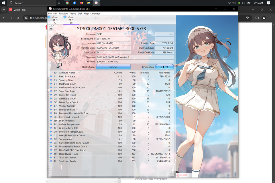Click status orb for Read Error Rate

pyautogui.click(x=51, y=77)
